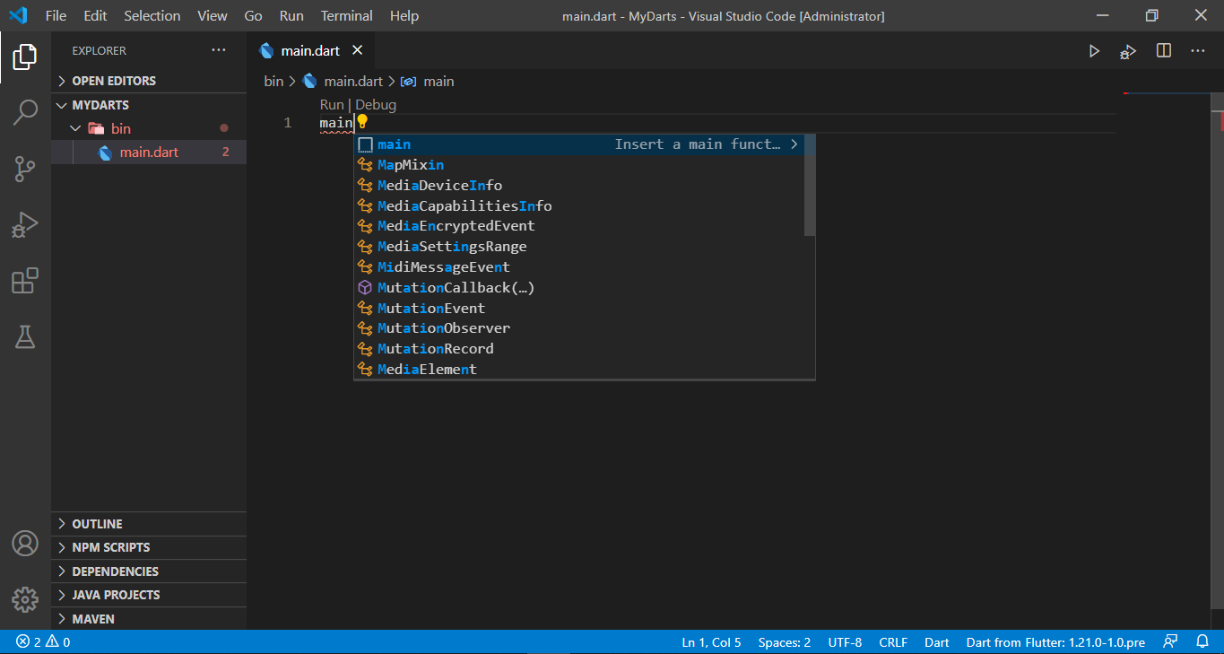Open the Testing flask icon view
1224x654 pixels.
25,337
